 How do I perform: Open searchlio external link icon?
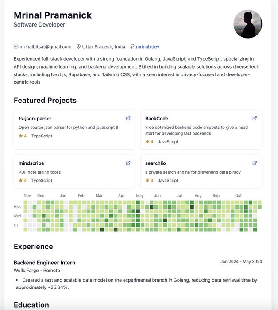click(255, 163)
